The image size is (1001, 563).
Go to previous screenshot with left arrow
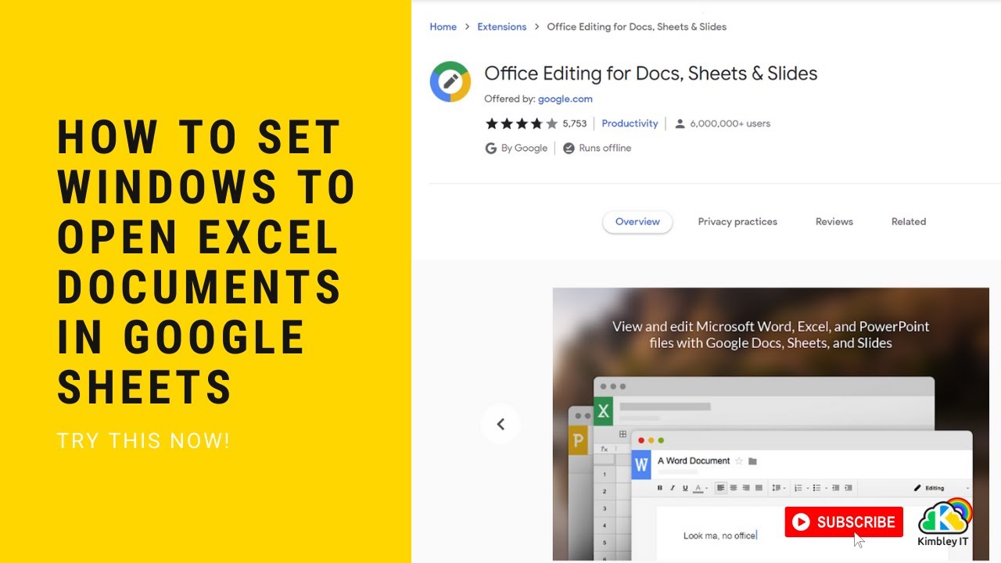[500, 424]
